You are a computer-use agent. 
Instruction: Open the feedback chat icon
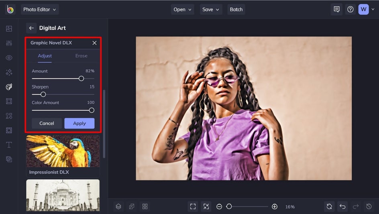pos(336,9)
